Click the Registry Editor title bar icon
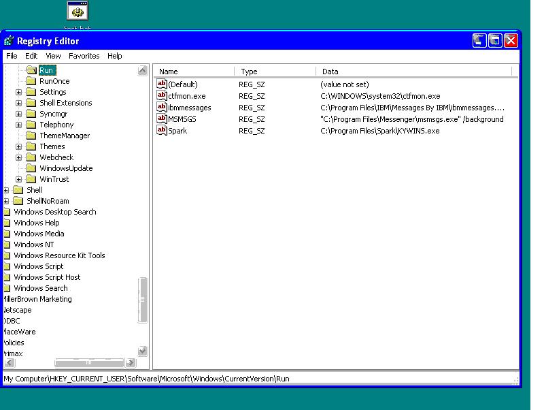The image size is (544, 410). point(9,41)
